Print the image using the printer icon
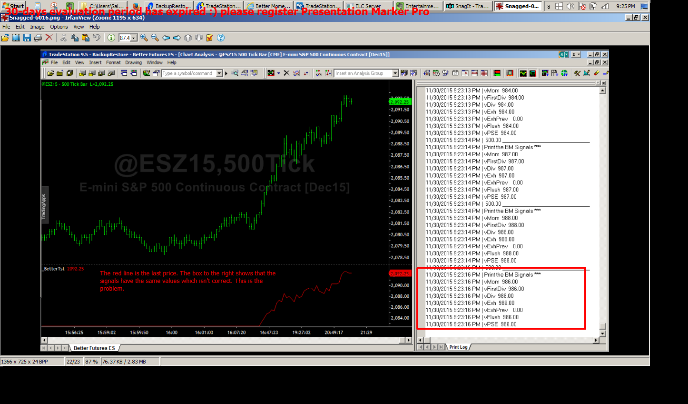This screenshot has height=404, width=688. (38, 38)
